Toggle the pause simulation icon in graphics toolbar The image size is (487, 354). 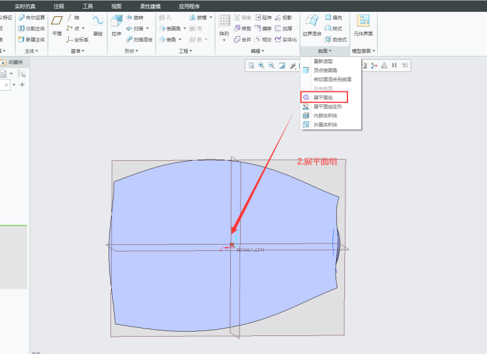[x=394, y=65]
